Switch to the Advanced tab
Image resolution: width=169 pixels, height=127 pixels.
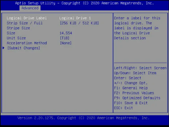click(30, 8)
